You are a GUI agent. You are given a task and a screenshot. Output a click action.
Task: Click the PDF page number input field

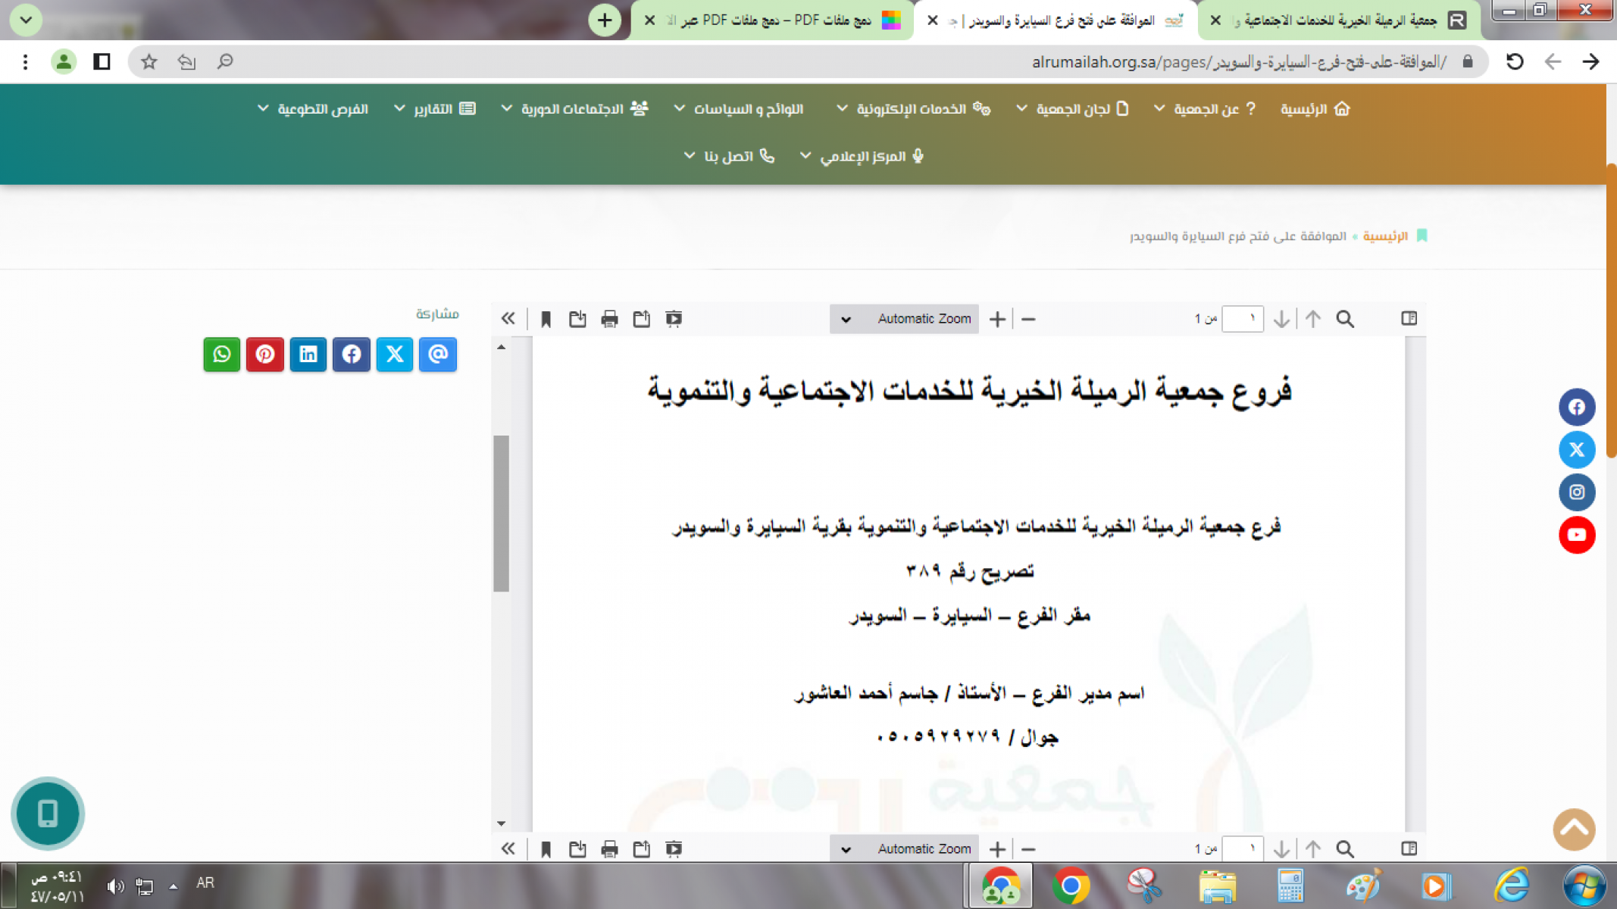pyautogui.click(x=1243, y=319)
